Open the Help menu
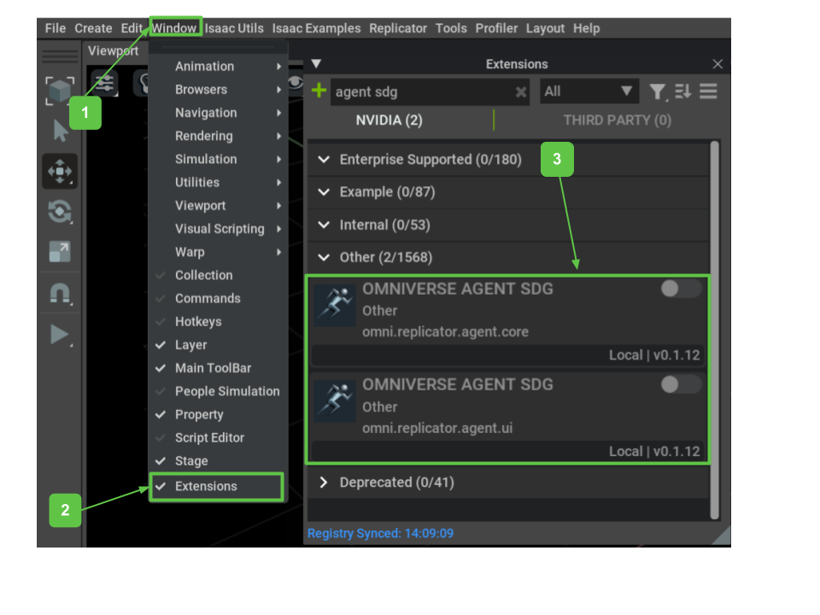The width and height of the screenshot is (820, 615). pyautogui.click(x=586, y=28)
